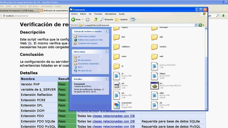Select the yiilite PHP file icon
Screen dimensions: 228x128
click(154, 95)
